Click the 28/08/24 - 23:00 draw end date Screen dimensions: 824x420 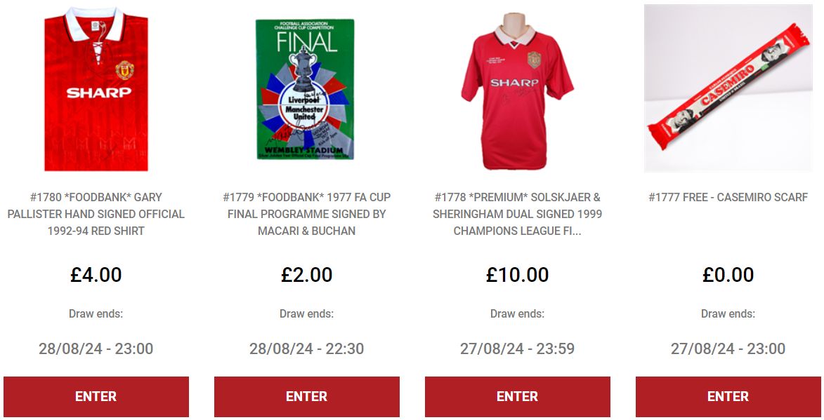[x=96, y=348]
